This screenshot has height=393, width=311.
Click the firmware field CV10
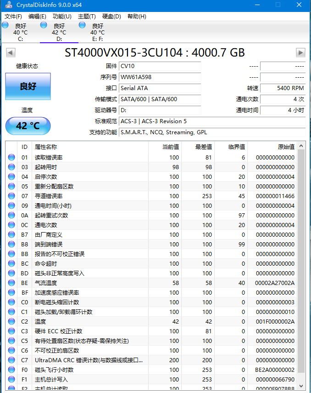pyautogui.click(x=160, y=66)
